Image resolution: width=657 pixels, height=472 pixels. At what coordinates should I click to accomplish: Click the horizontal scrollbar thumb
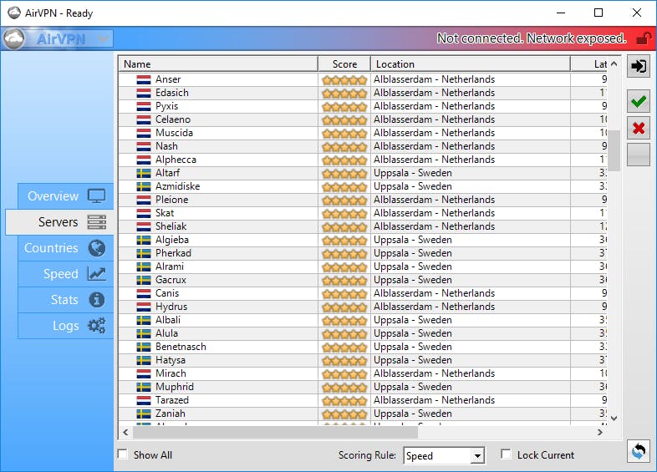275,432
